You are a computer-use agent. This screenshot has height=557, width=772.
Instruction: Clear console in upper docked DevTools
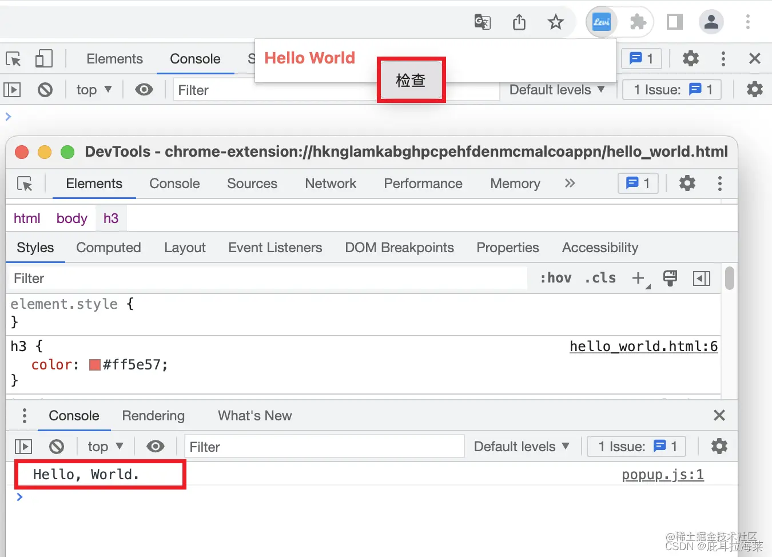pyautogui.click(x=45, y=90)
